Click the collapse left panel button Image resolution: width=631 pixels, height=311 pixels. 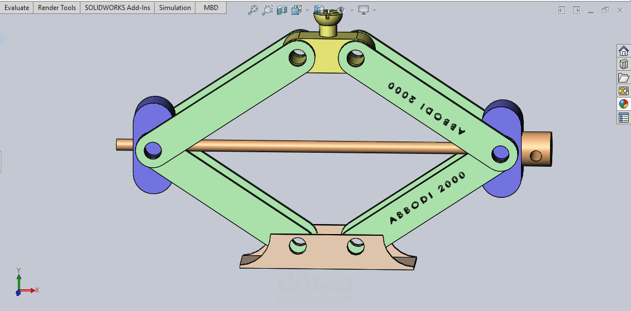(x=562, y=10)
